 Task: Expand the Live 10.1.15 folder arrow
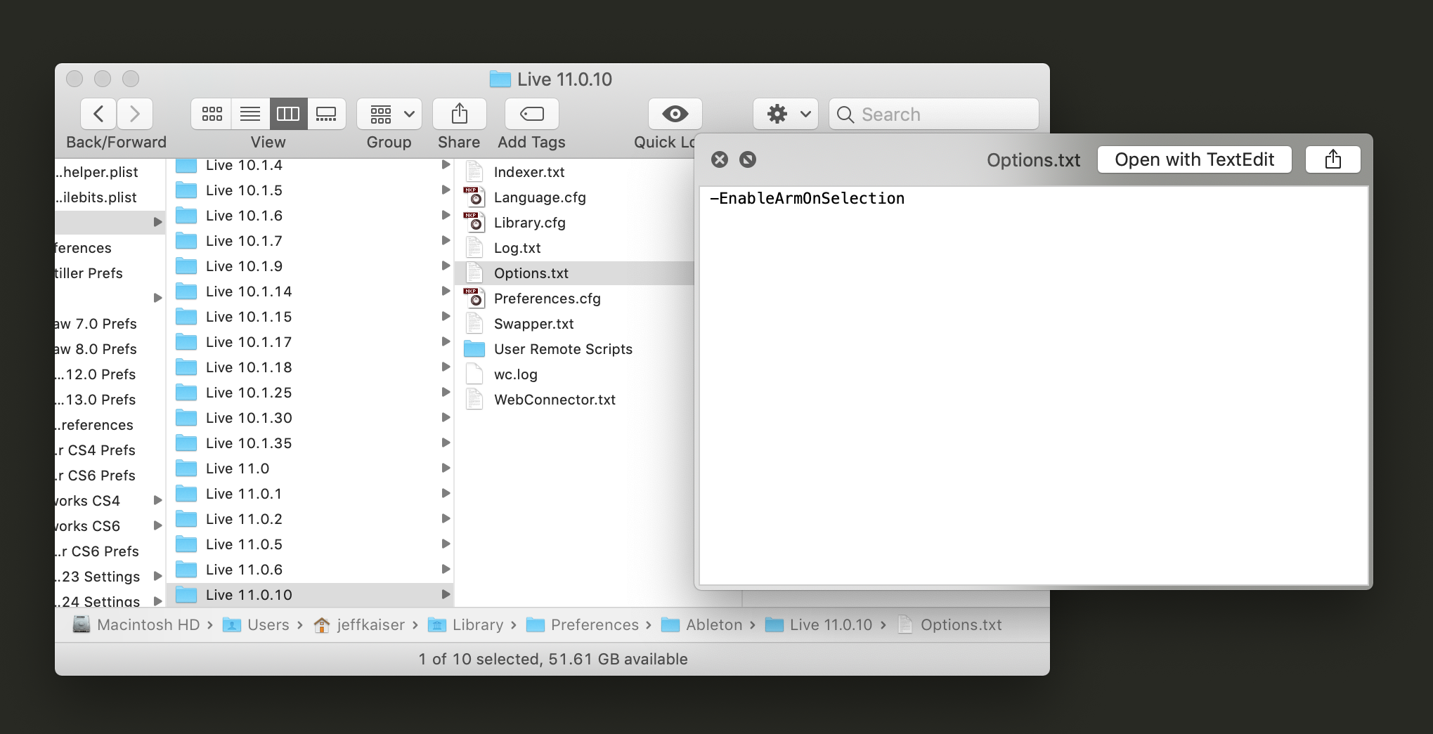tap(446, 317)
